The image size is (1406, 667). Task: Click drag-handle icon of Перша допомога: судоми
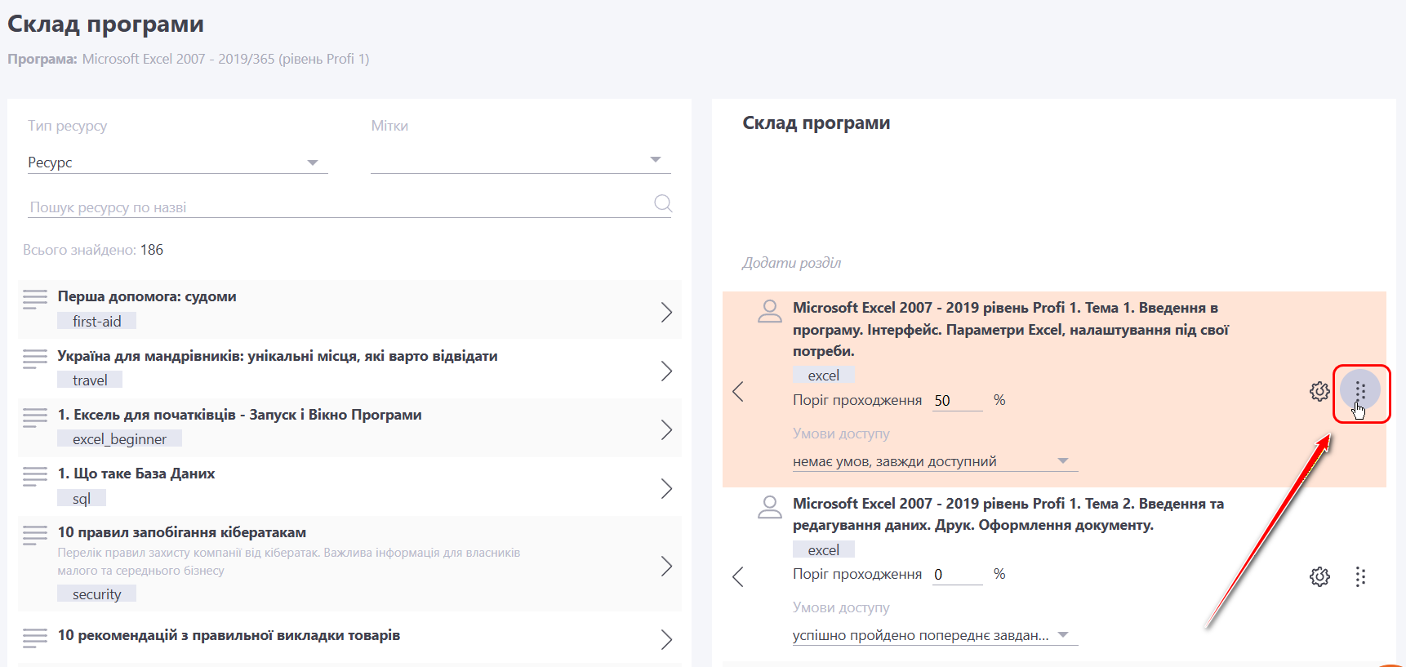coord(35,300)
